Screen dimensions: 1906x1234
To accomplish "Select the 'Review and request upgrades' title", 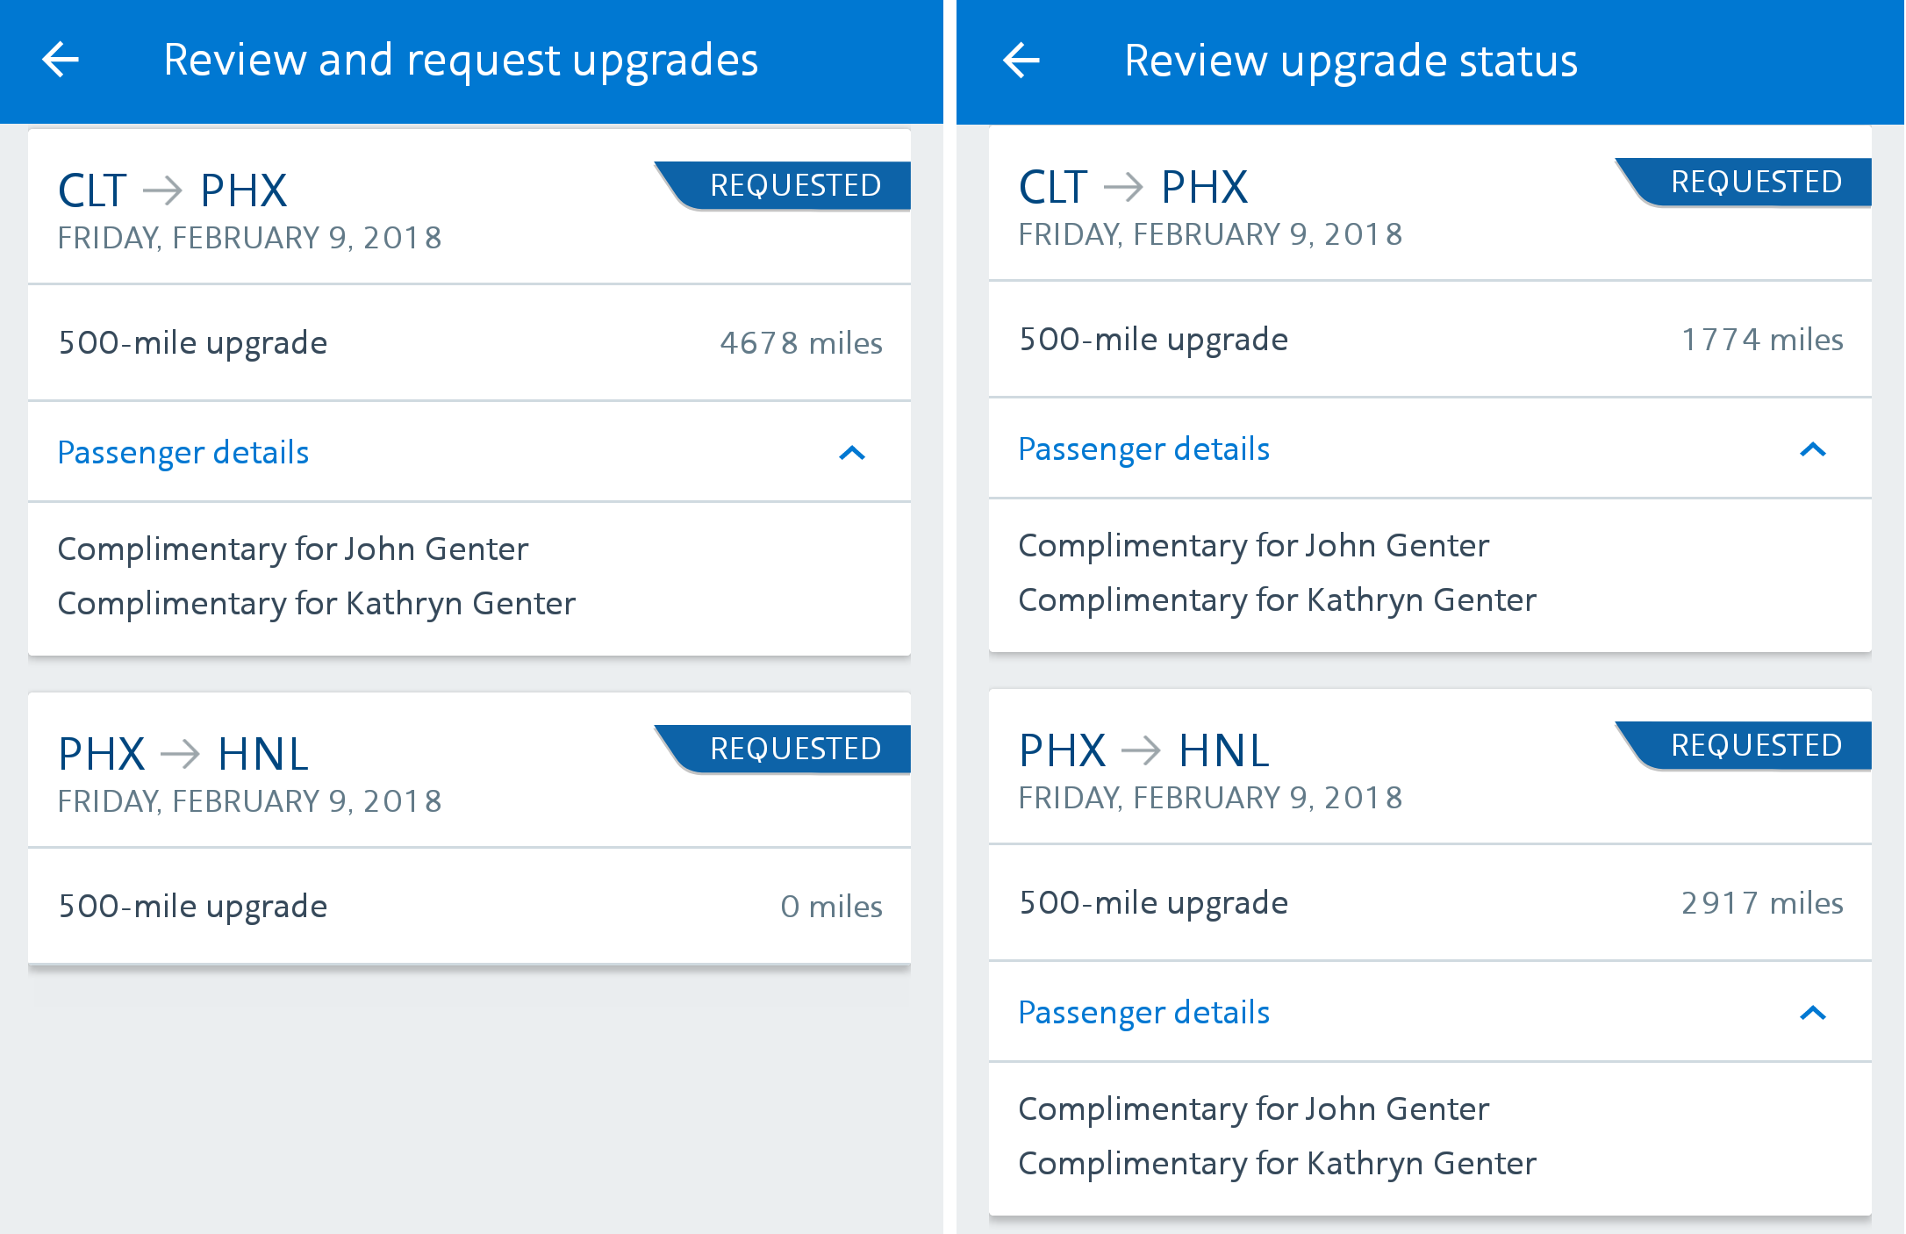I will point(461,61).
